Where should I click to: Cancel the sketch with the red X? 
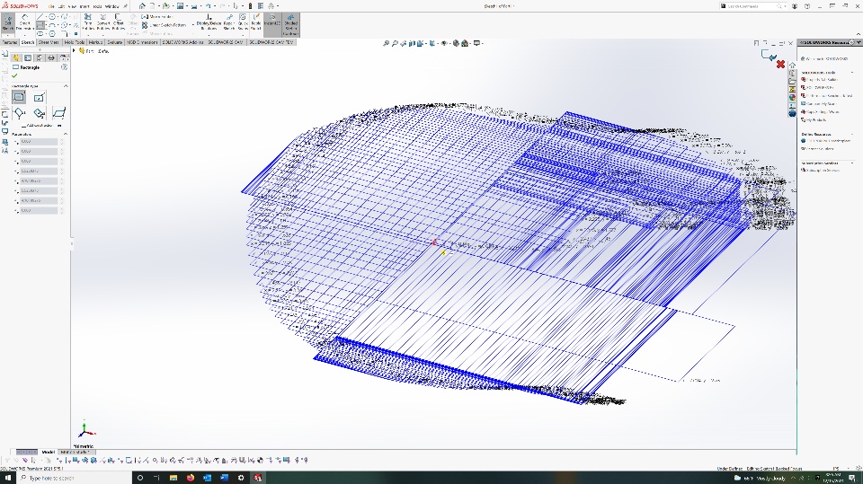pos(780,65)
